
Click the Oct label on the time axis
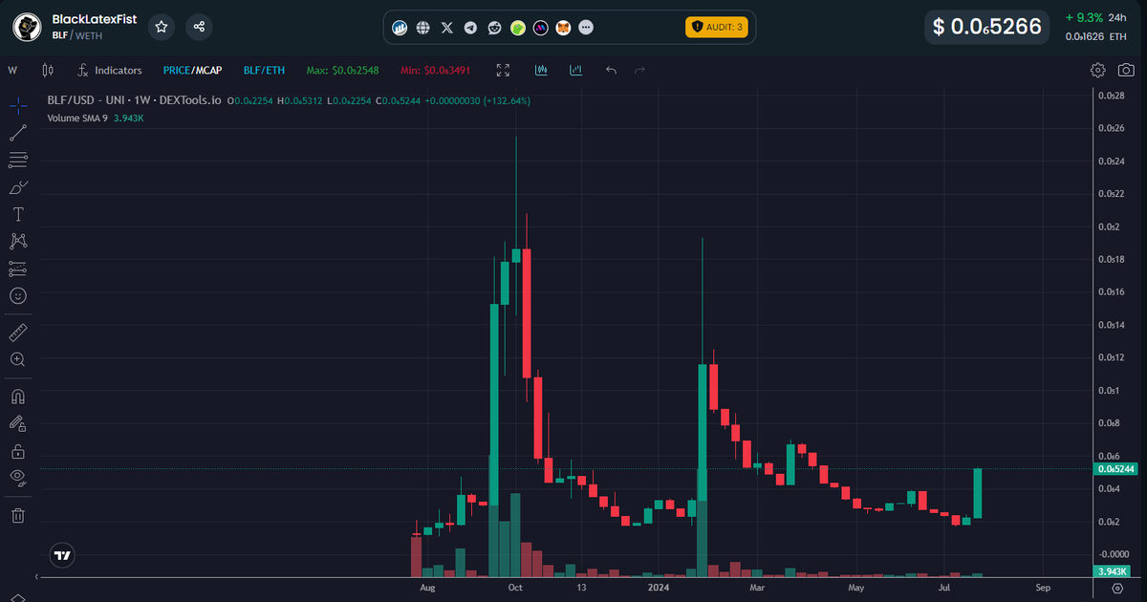pyautogui.click(x=514, y=588)
